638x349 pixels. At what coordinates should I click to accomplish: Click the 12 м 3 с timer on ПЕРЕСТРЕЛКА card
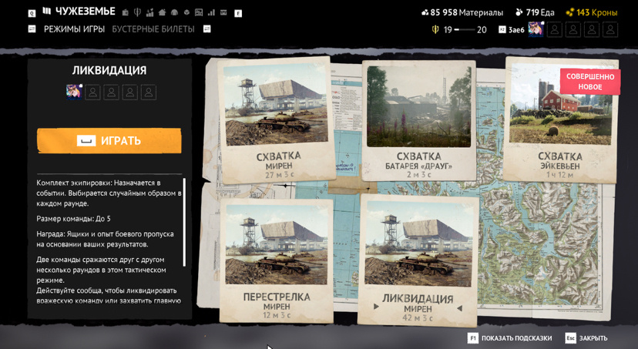(x=277, y=315)
